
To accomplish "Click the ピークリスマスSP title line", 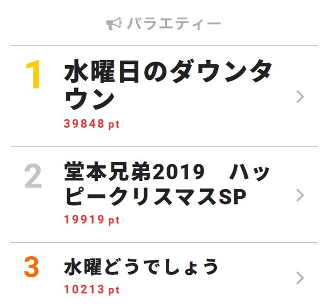I will [155, 197].
